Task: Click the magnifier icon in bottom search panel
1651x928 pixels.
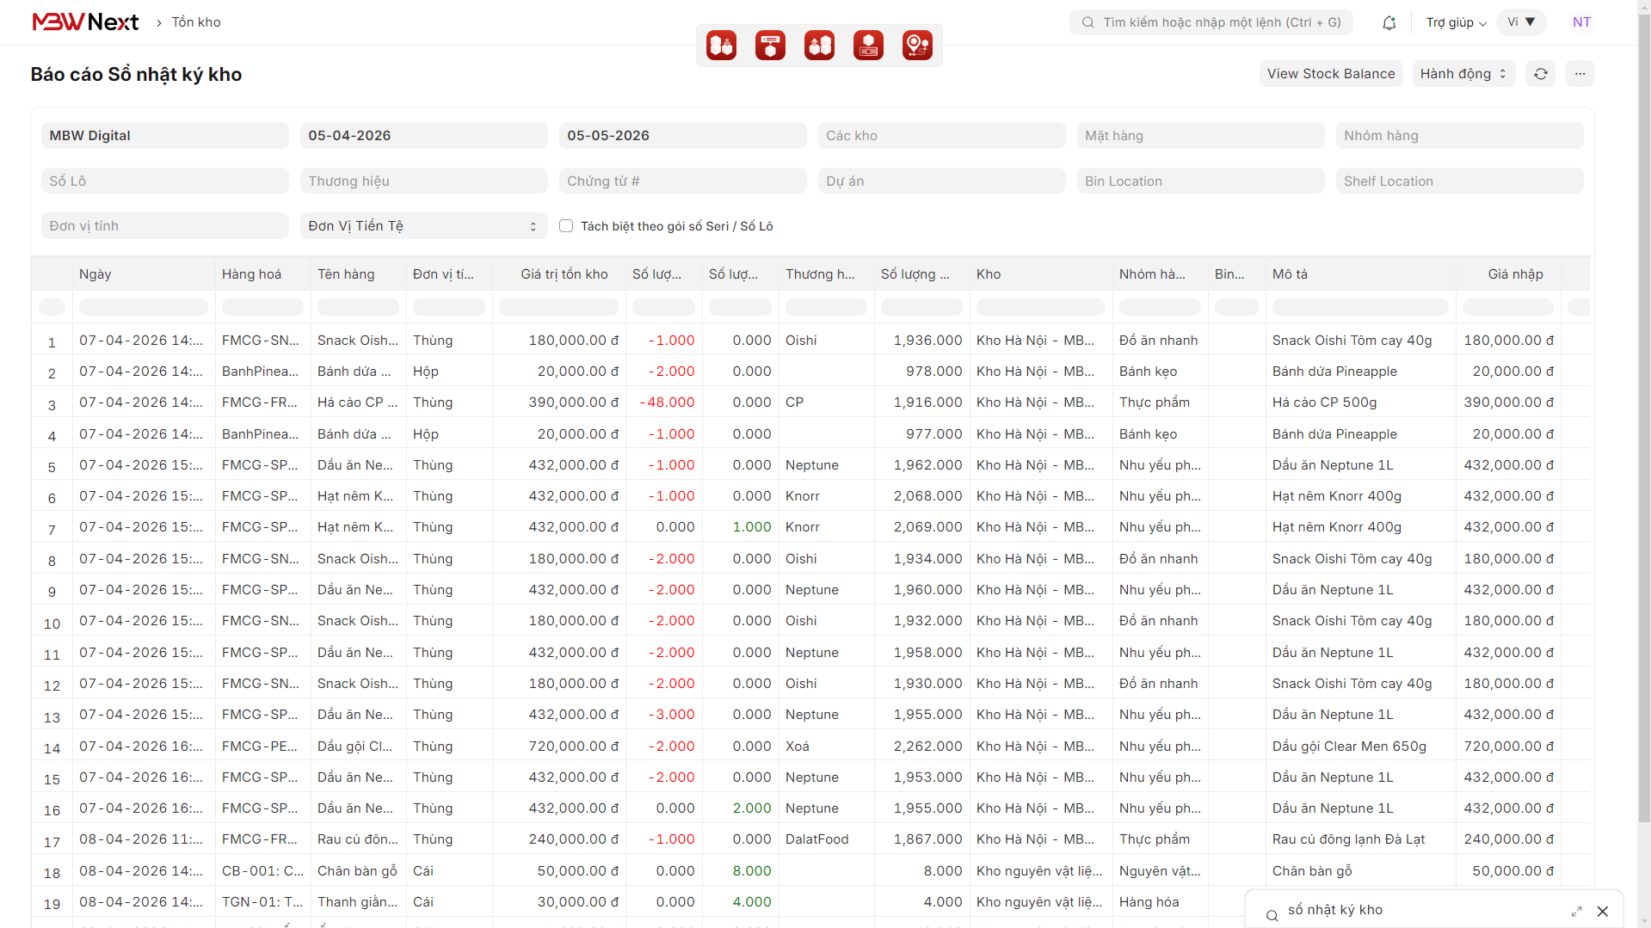Action: click(x=1272, y=915)
